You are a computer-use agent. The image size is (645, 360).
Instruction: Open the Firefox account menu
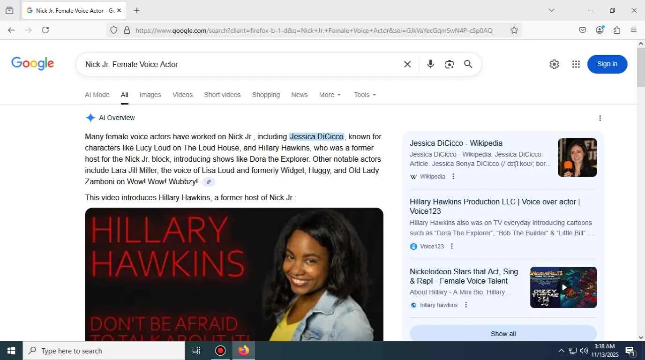click(600, 30)
